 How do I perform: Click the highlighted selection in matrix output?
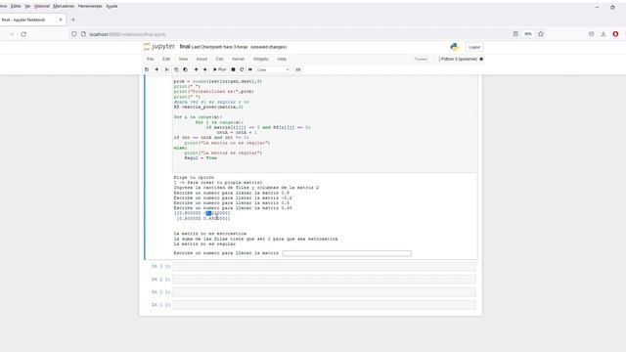coord(208,213)
